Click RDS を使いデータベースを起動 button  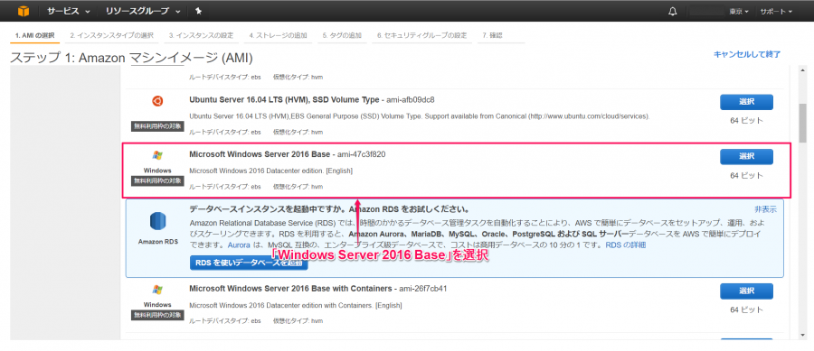249,263
